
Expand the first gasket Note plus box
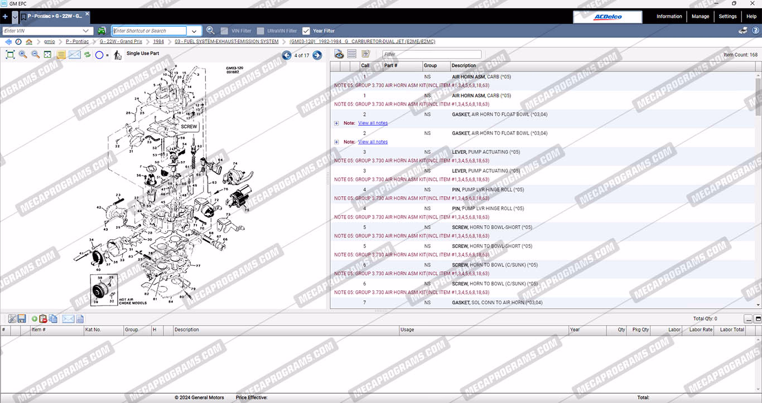coord(336,123)
